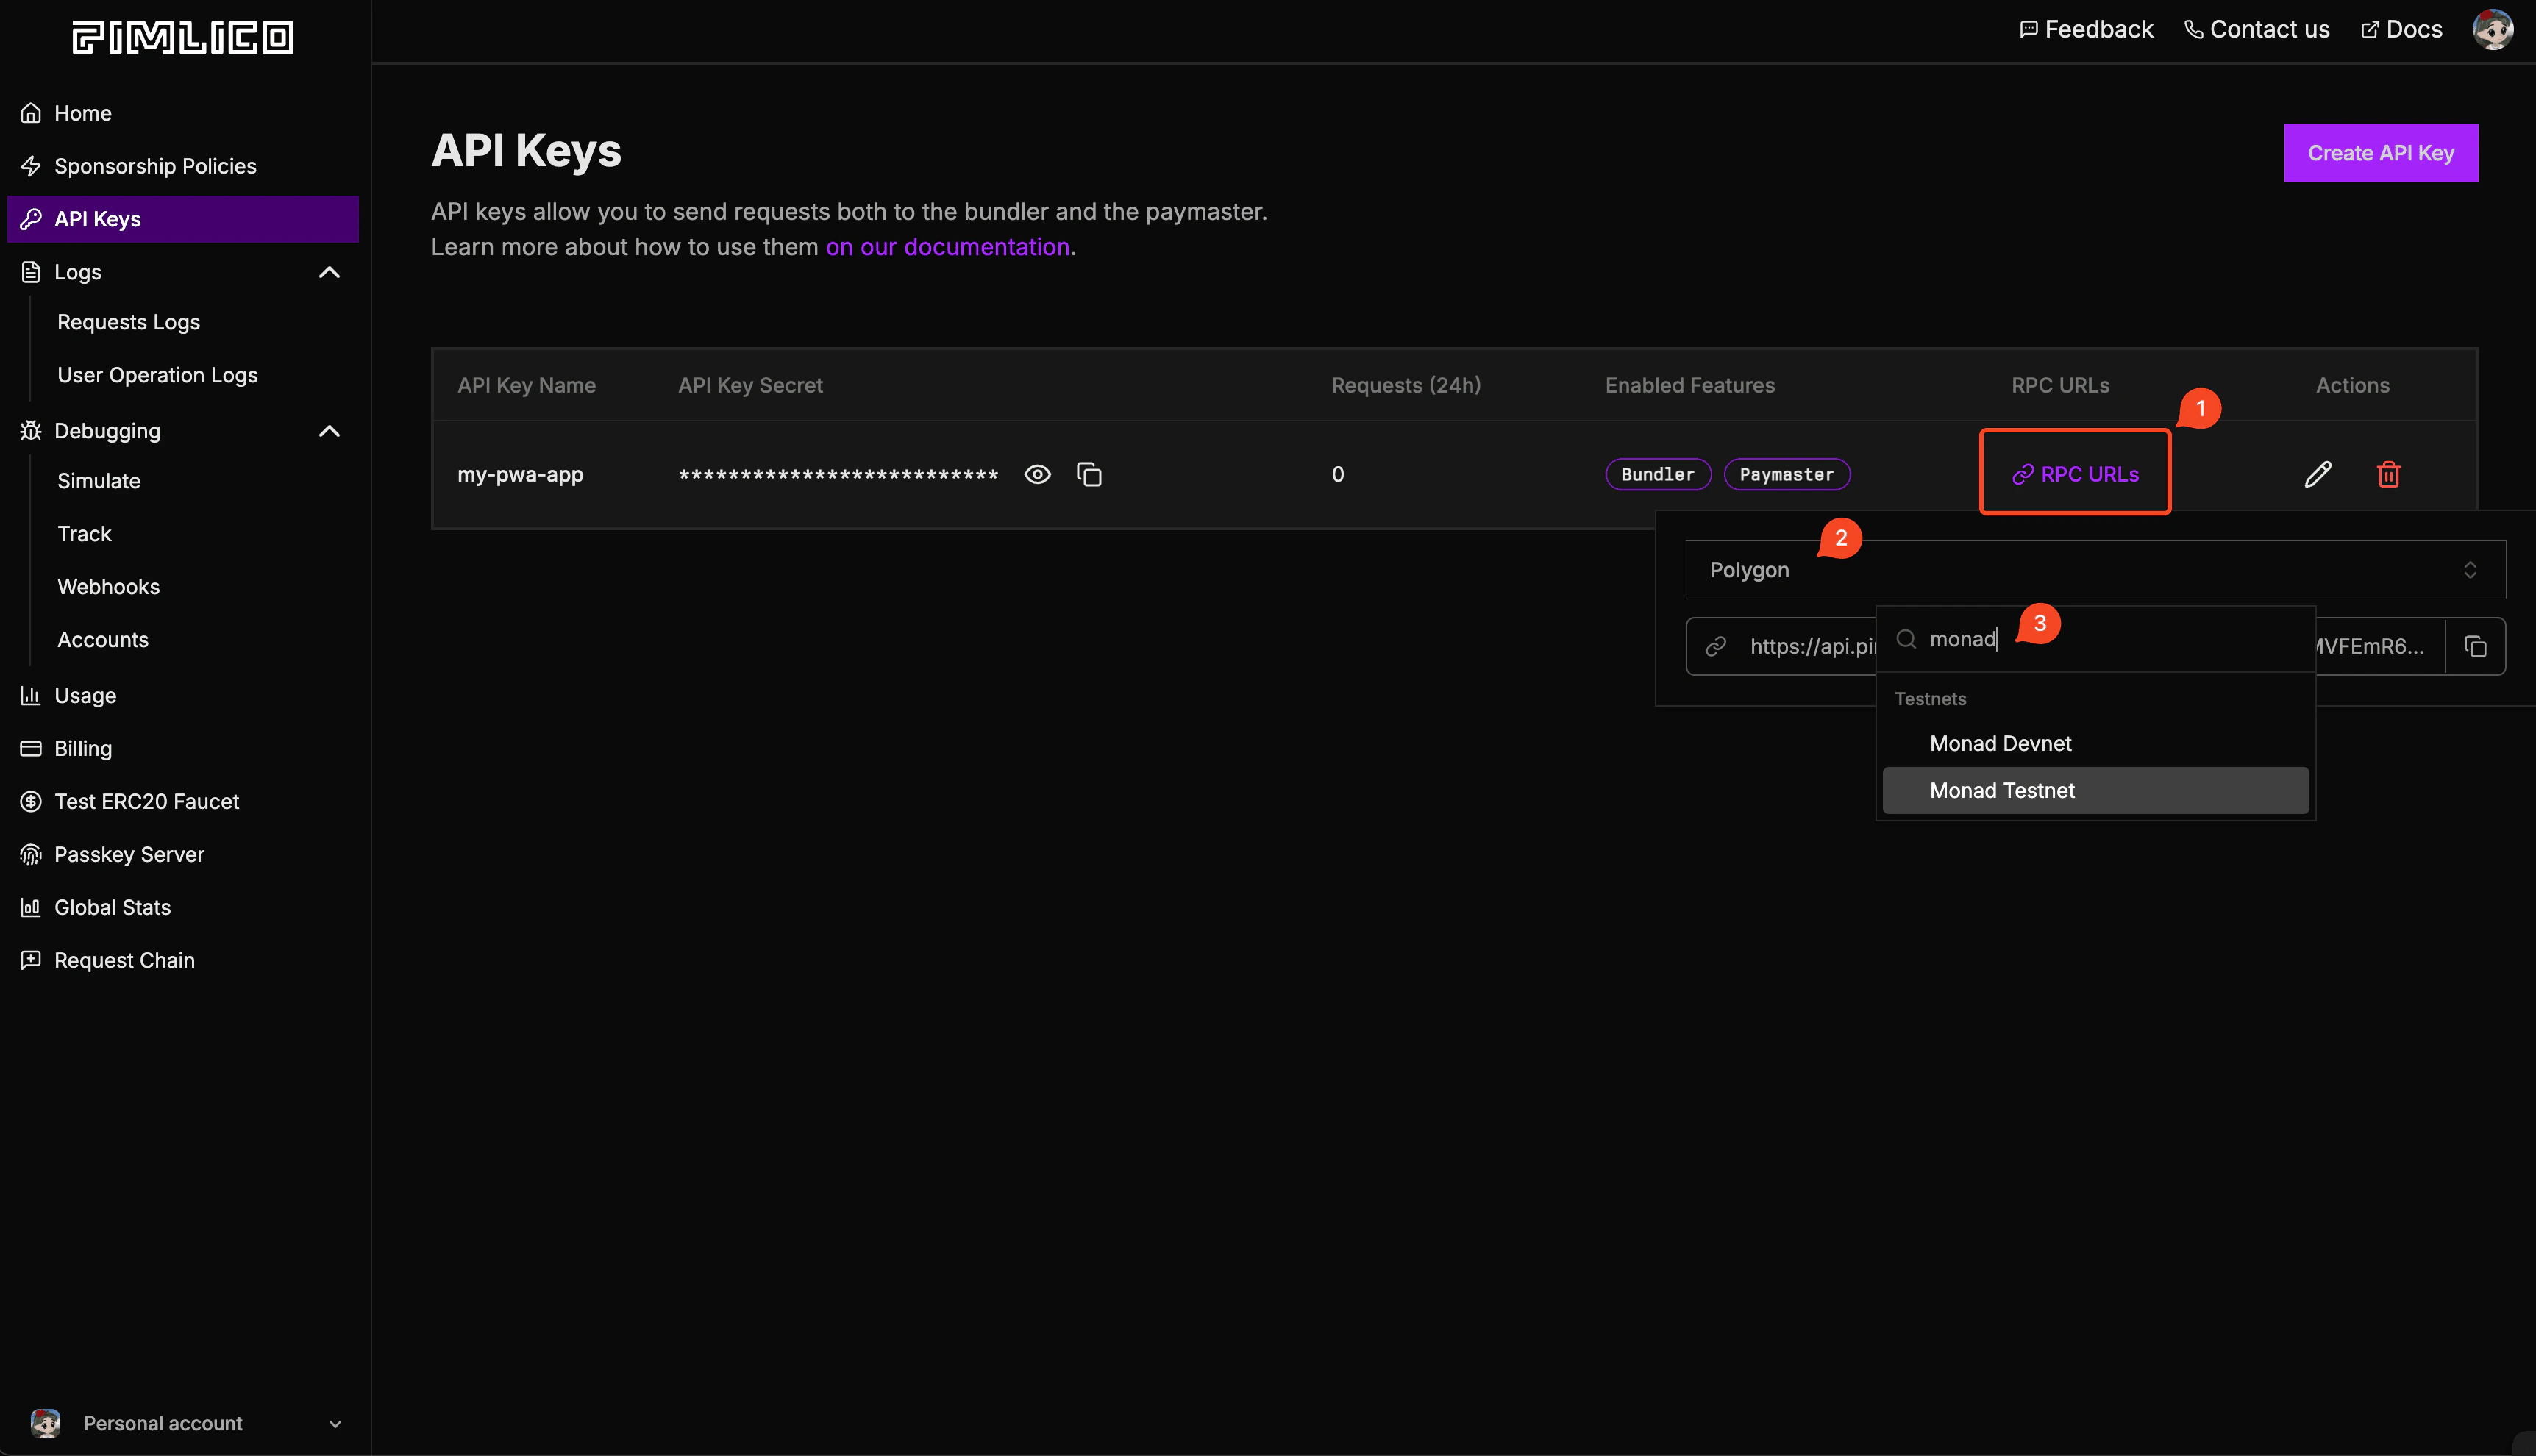
Task: Open the documentation link
Action: (947, 247)
